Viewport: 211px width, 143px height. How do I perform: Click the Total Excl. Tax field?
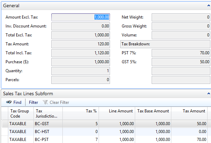click(81, 35)
